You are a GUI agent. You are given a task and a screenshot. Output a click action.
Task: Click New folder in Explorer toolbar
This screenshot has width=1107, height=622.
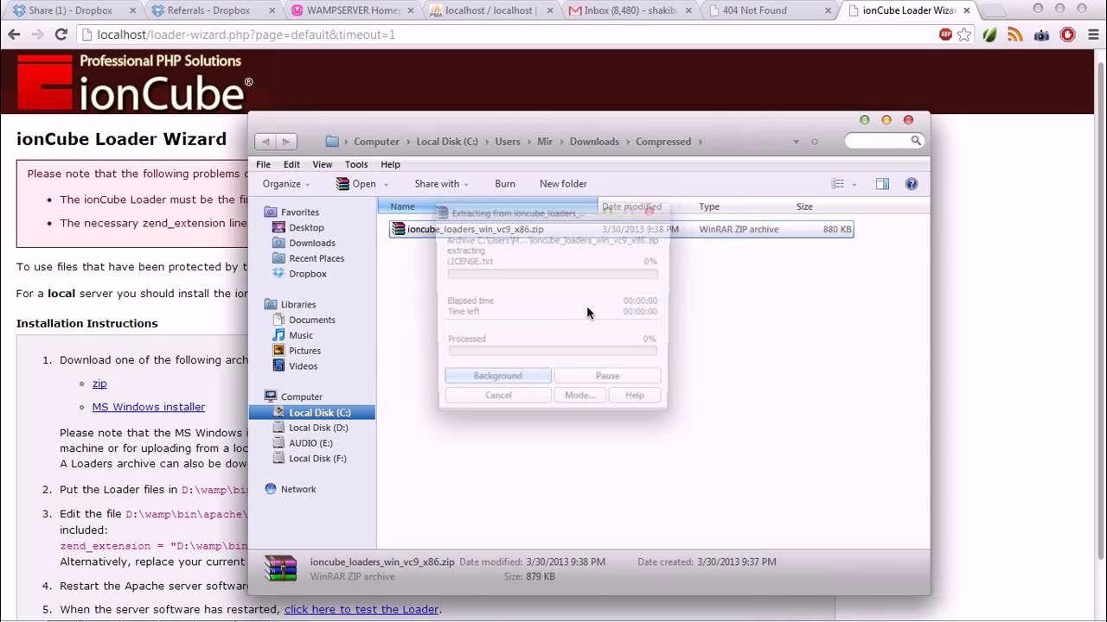click(563, 184)
